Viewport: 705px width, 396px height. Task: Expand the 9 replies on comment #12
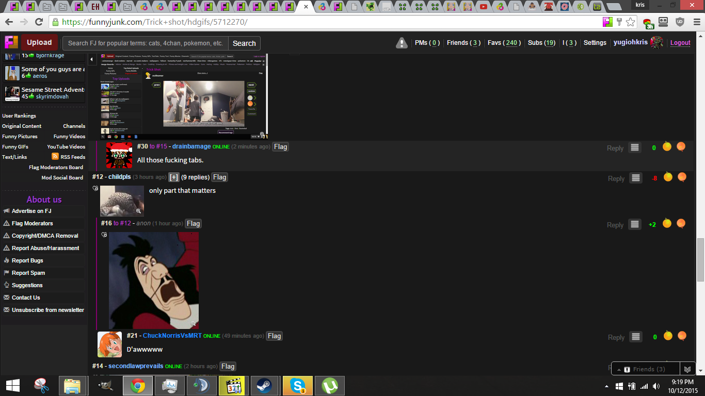pyautogui.click(x=174, y=177)
